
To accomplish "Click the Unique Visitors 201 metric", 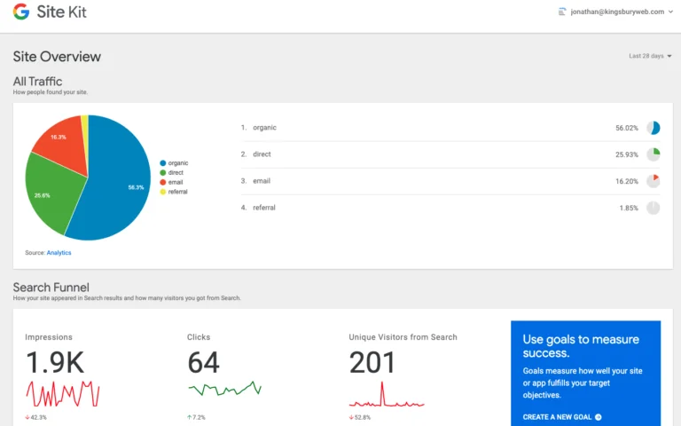I will pyautogui.click(x=372, y=362).
